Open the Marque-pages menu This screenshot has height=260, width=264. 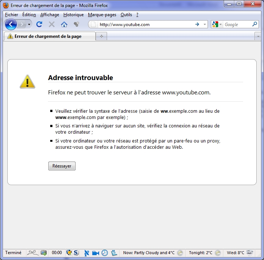point(102,15)
